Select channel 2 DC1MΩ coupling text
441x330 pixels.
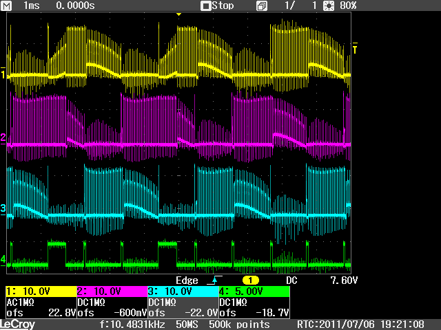click(91, 302)
